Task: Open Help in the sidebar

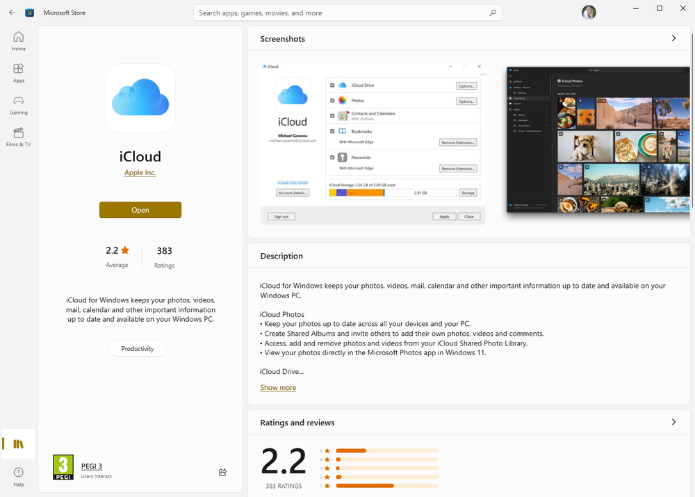Action: (19, 477)
